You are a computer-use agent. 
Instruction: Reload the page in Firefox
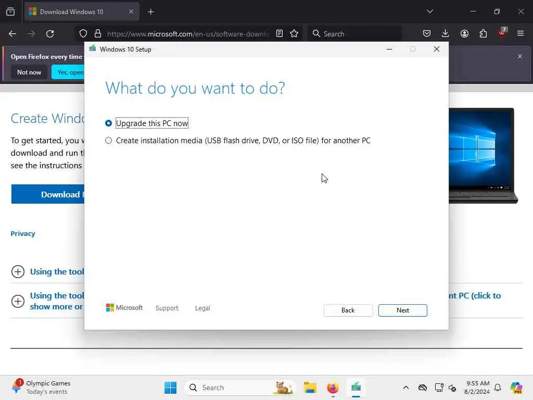(50, 34)
